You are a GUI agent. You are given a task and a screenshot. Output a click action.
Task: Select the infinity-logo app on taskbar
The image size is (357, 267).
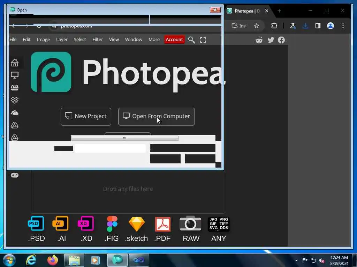(139, 260)
